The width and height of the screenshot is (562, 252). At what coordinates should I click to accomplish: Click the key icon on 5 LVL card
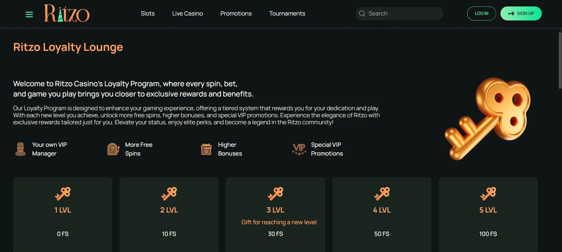(x=488, y=194)
